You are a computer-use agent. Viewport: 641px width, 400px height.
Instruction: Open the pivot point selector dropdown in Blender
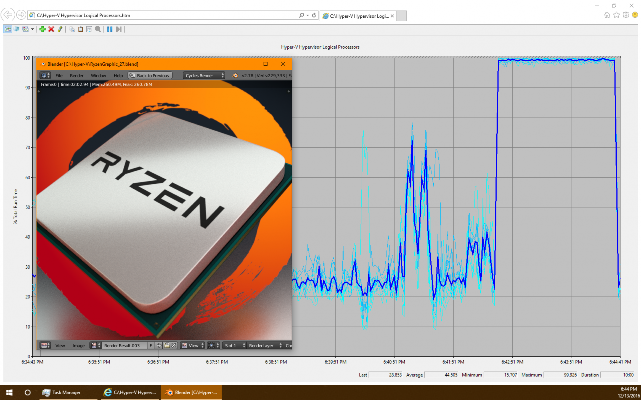214,345
